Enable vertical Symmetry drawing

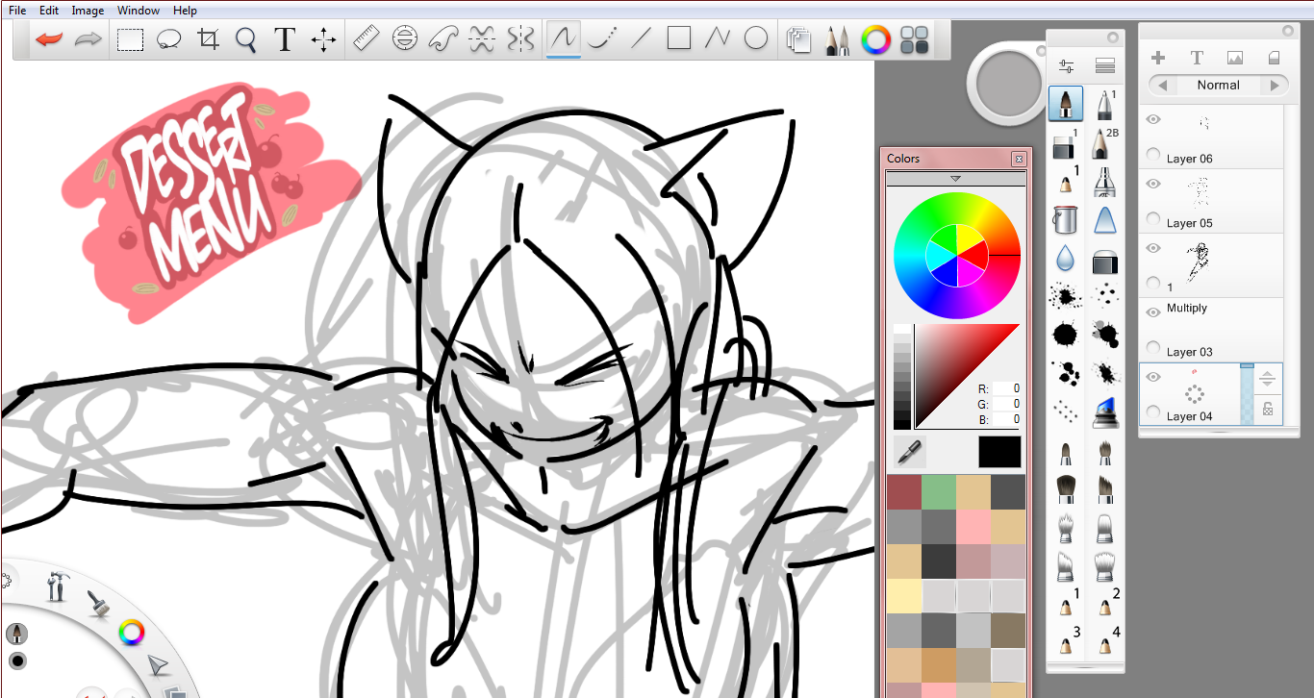tap(520, 38)
